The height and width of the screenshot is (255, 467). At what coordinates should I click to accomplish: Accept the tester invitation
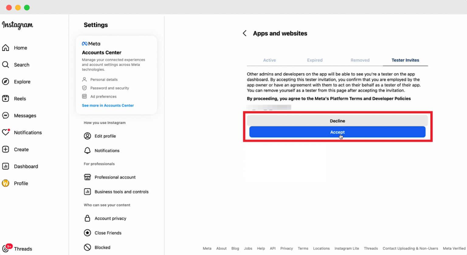(337, 132)
